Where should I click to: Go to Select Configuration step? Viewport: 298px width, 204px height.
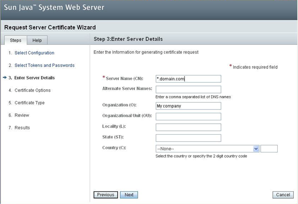34,53
